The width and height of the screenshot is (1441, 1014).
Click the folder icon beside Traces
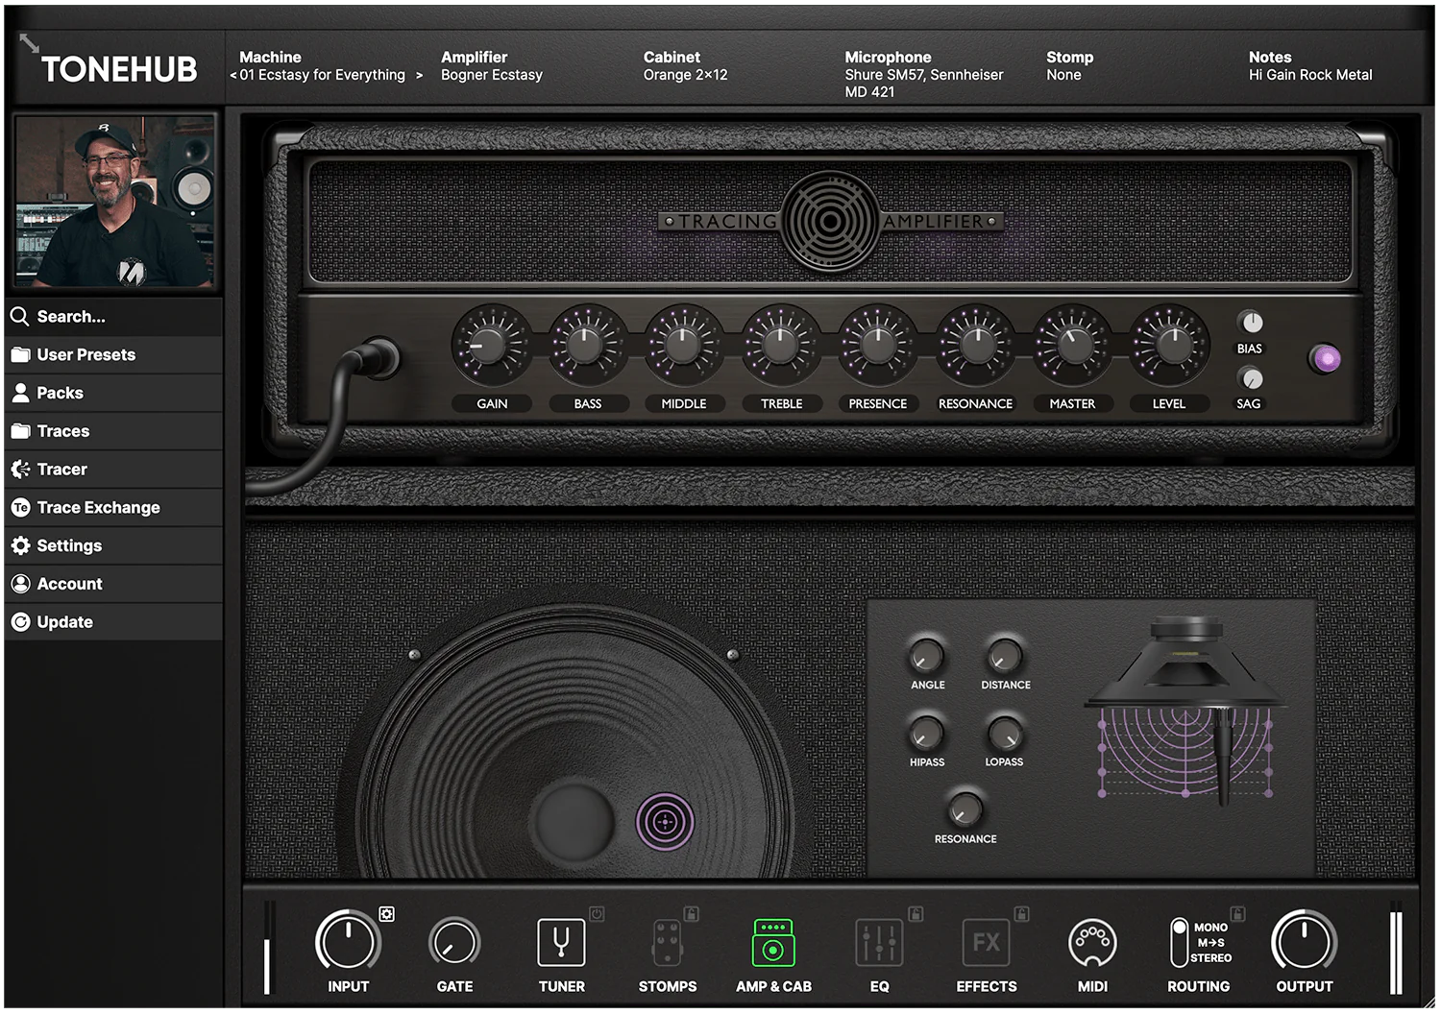20,431
